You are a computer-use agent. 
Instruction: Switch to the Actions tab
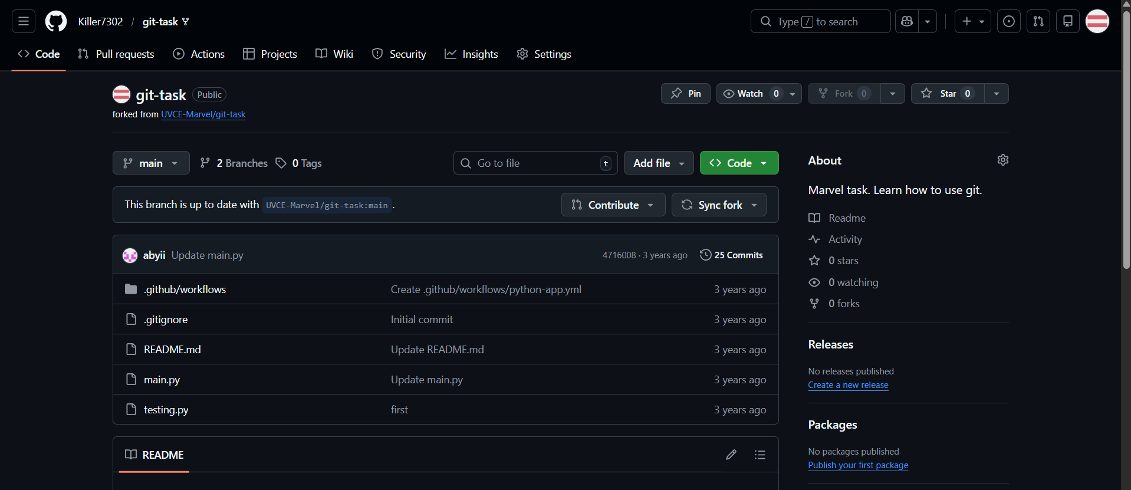click(x=199, y=54)
